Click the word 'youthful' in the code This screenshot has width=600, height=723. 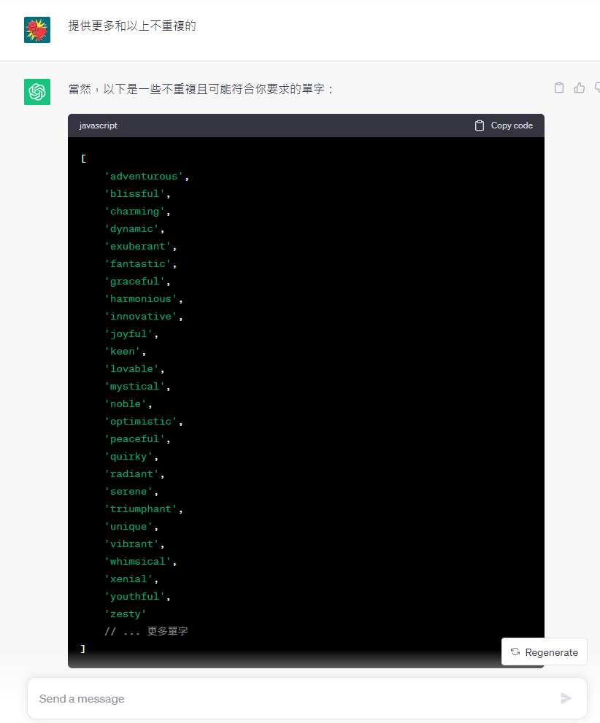(134, 597)
